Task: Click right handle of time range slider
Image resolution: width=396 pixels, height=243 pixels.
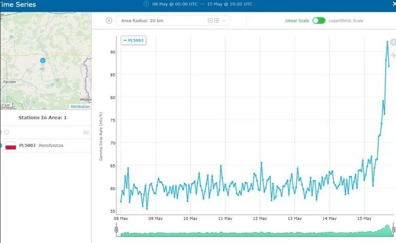Action: click(x=394, y=230)
